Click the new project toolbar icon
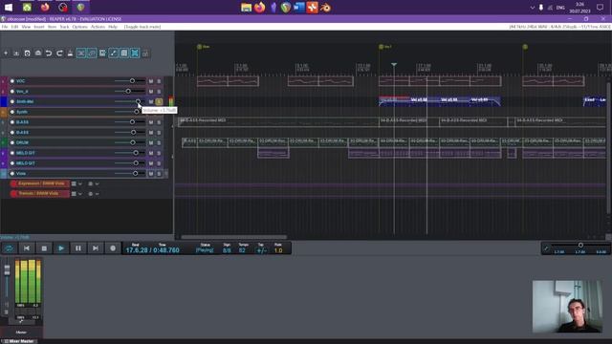The image size is (612, 344). click(6, 54)
